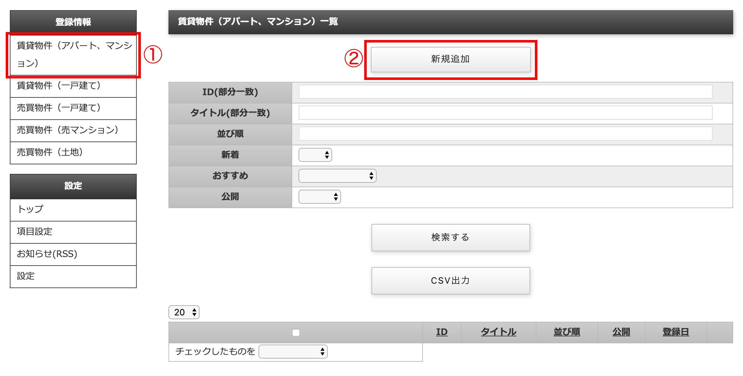Open 賃貸物件(一戸建て) in sidebar
743x376 pixels.
pyautogui.click(x=73, y=86)
